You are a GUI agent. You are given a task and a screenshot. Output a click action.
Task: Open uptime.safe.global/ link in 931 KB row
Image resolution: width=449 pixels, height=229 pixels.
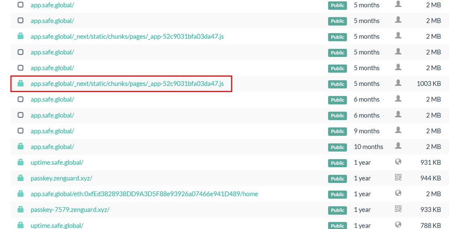pos(57,162)
